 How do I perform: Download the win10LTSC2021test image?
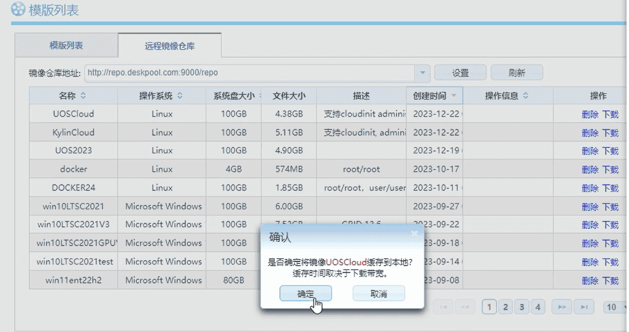(x=610, y=262)
